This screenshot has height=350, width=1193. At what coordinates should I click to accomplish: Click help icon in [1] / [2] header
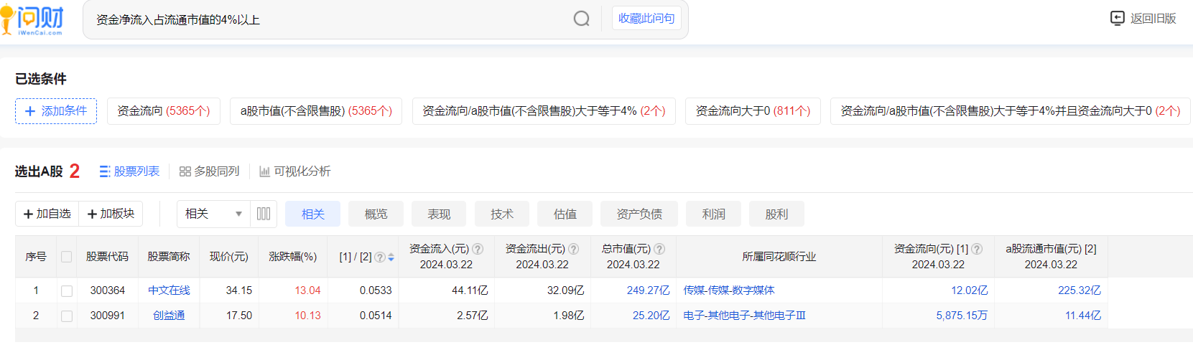click(380, 257)
